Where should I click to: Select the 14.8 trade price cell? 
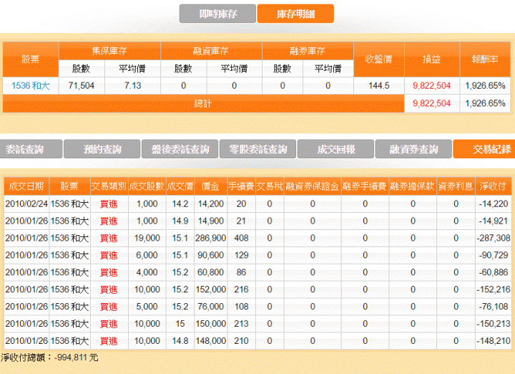coord(180,341)
